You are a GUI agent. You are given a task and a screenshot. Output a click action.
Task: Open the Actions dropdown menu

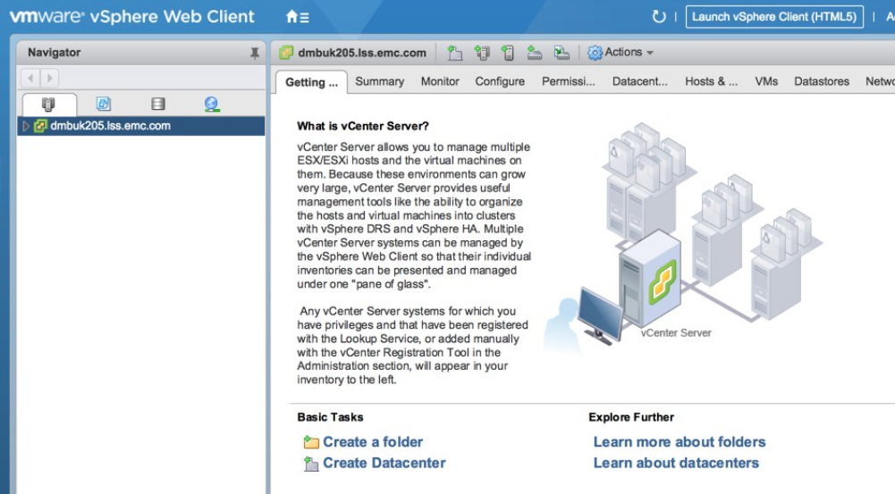621,53
